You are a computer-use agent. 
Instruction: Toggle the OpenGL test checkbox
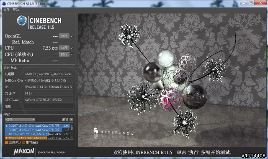tap(72, 36)
